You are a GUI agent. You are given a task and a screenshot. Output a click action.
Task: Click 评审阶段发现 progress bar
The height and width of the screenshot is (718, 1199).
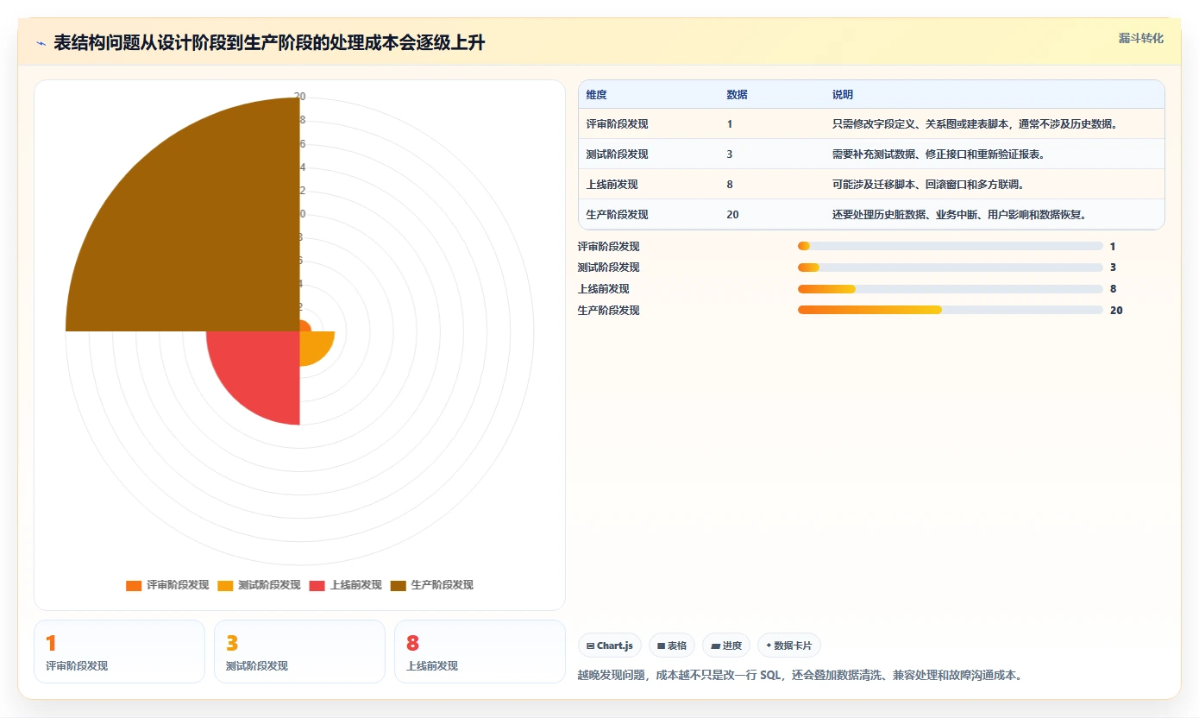[x=951, y=247]
